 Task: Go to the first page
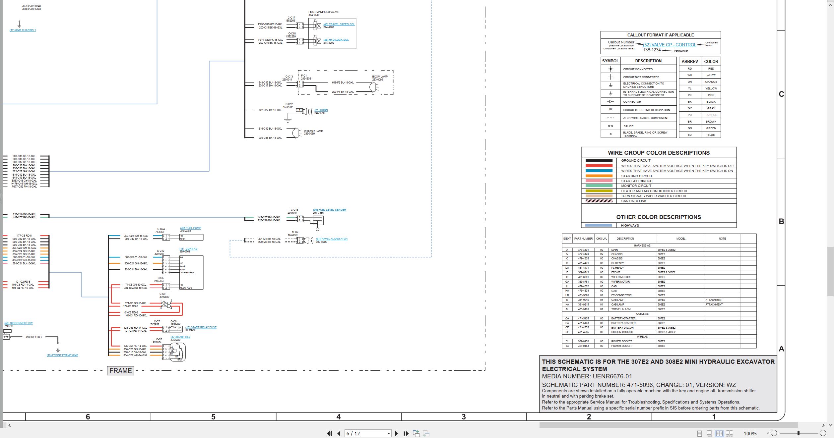(x=329, y=433)
